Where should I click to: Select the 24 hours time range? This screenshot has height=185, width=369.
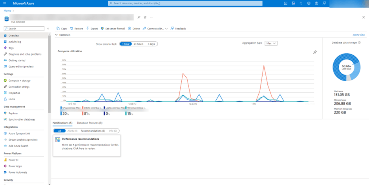pos(138,44)
